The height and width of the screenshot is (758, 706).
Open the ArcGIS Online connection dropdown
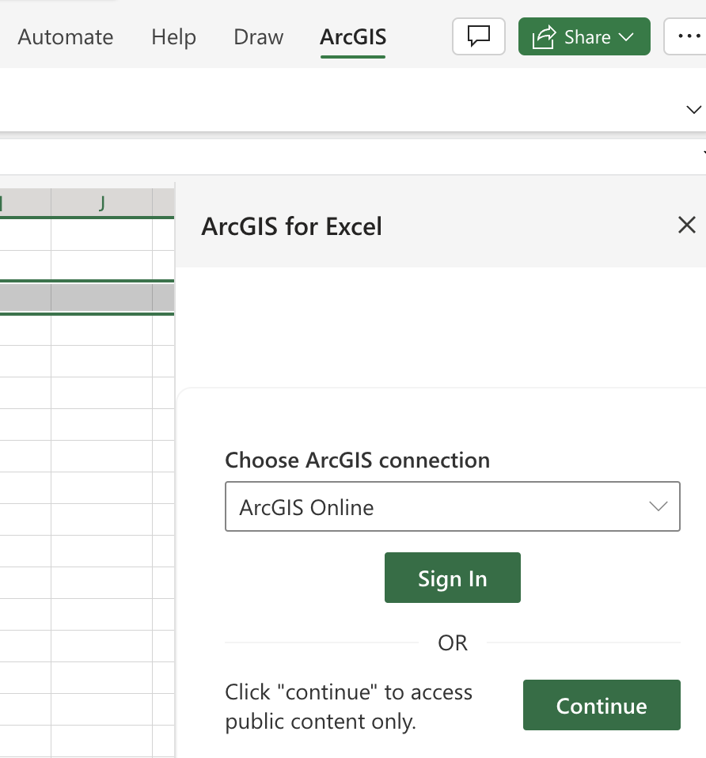coord(453,506)
